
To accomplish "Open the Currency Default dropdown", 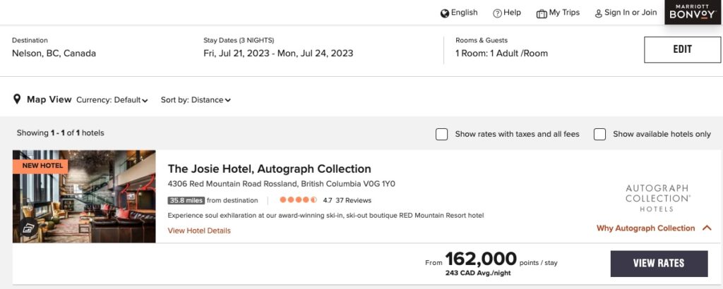I will tap(112, 100).
